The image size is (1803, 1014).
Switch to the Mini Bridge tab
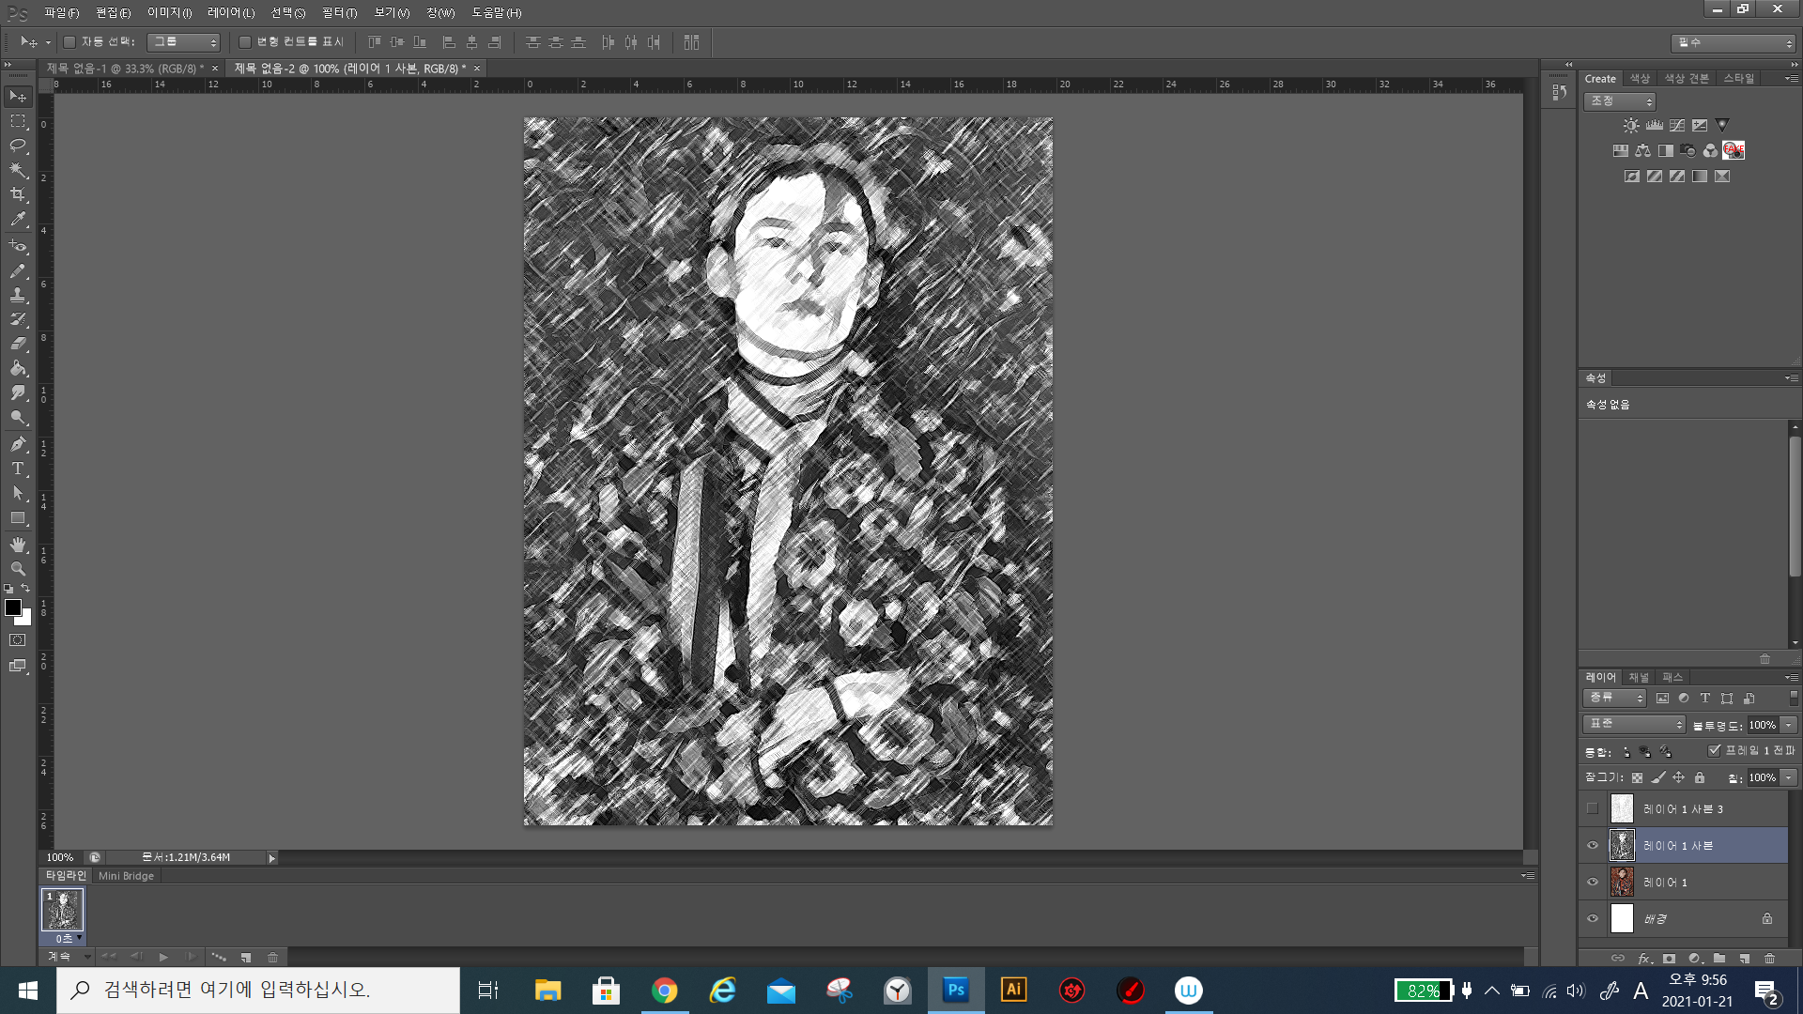(126, 876)
